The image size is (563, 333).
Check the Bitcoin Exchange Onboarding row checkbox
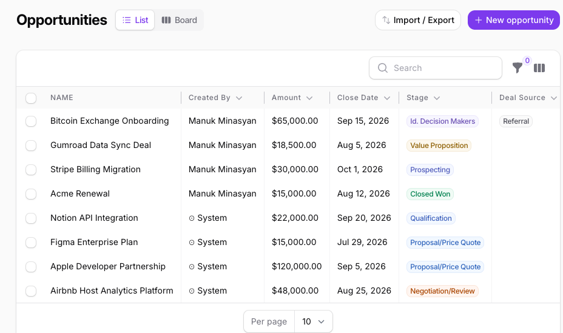(x=31, y=121)
